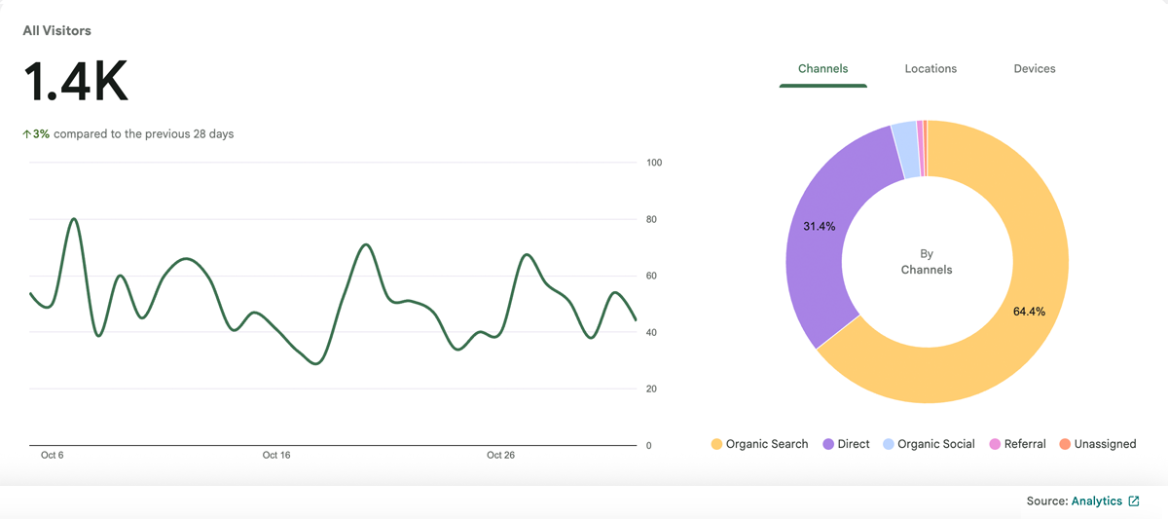This screenshot has width=1168, height=519.
Task: Switch to the Channels tab
Action: tap(822, 69)
